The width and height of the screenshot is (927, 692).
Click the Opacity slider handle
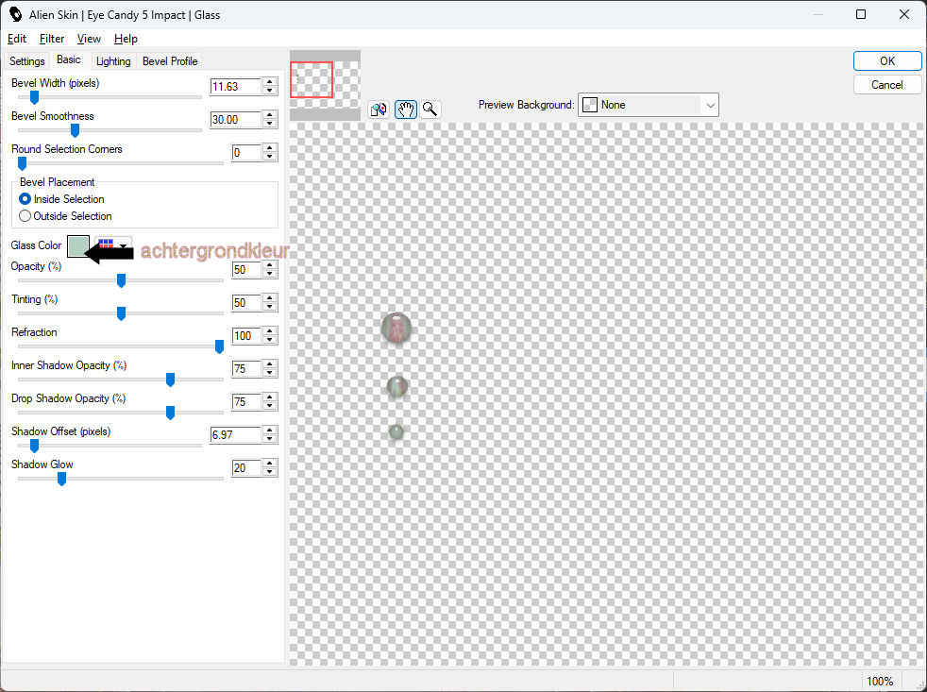[121, 280]
